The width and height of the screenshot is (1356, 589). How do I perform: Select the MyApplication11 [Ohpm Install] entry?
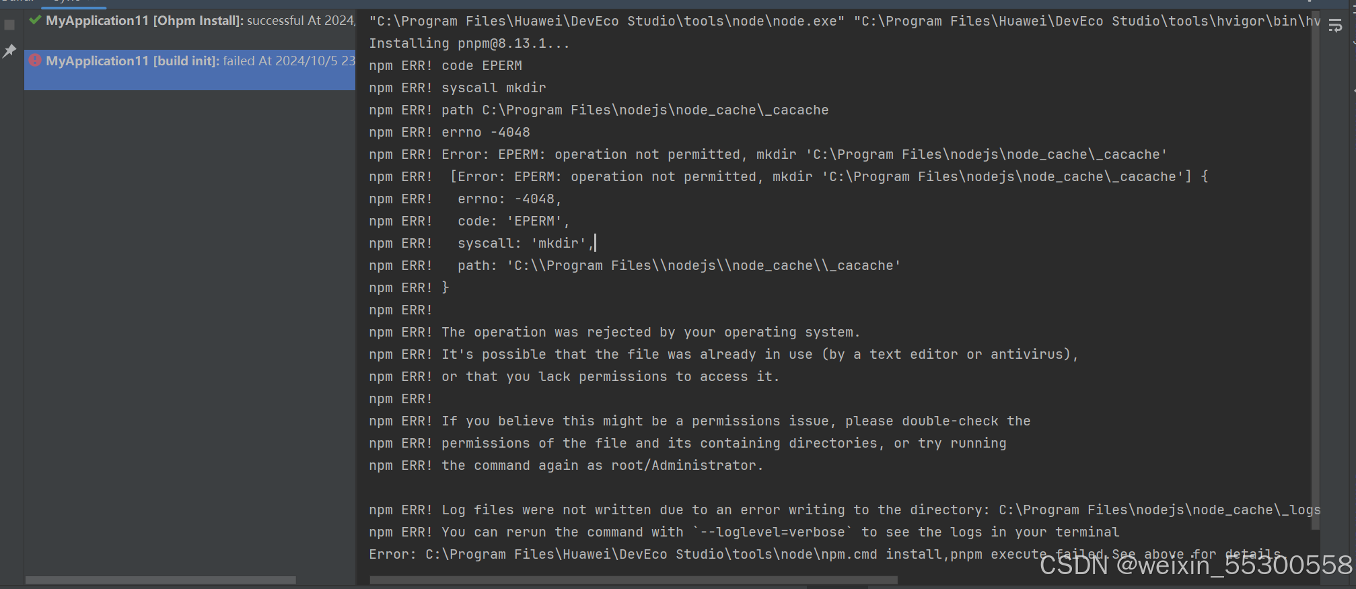click(x=190, y=21)
